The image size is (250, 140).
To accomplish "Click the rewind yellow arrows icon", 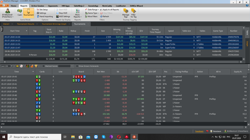I will tap(17, 66).
